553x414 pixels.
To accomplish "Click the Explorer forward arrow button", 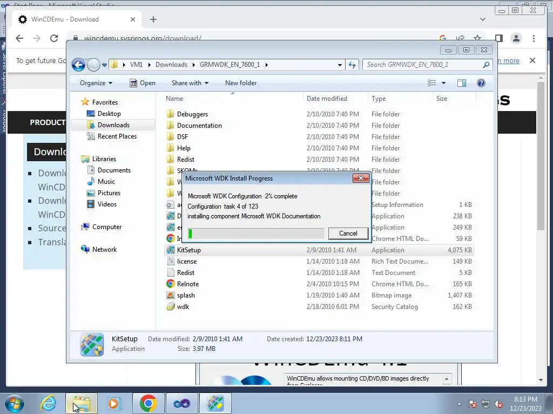I will [x=93, y=65].
